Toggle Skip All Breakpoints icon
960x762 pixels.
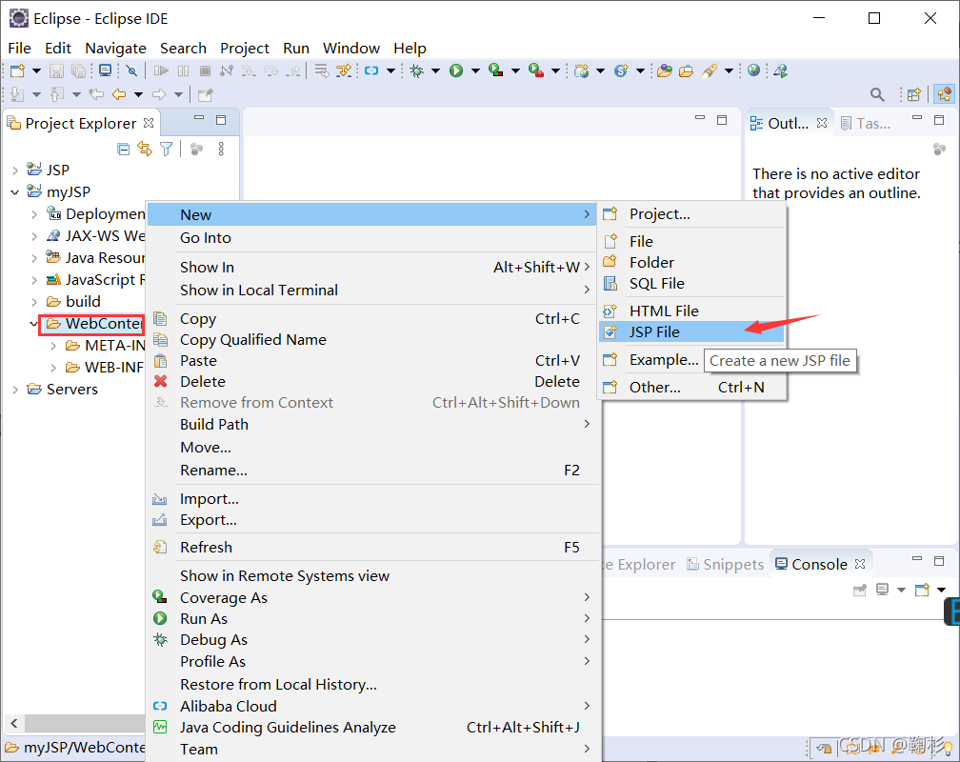131,70
